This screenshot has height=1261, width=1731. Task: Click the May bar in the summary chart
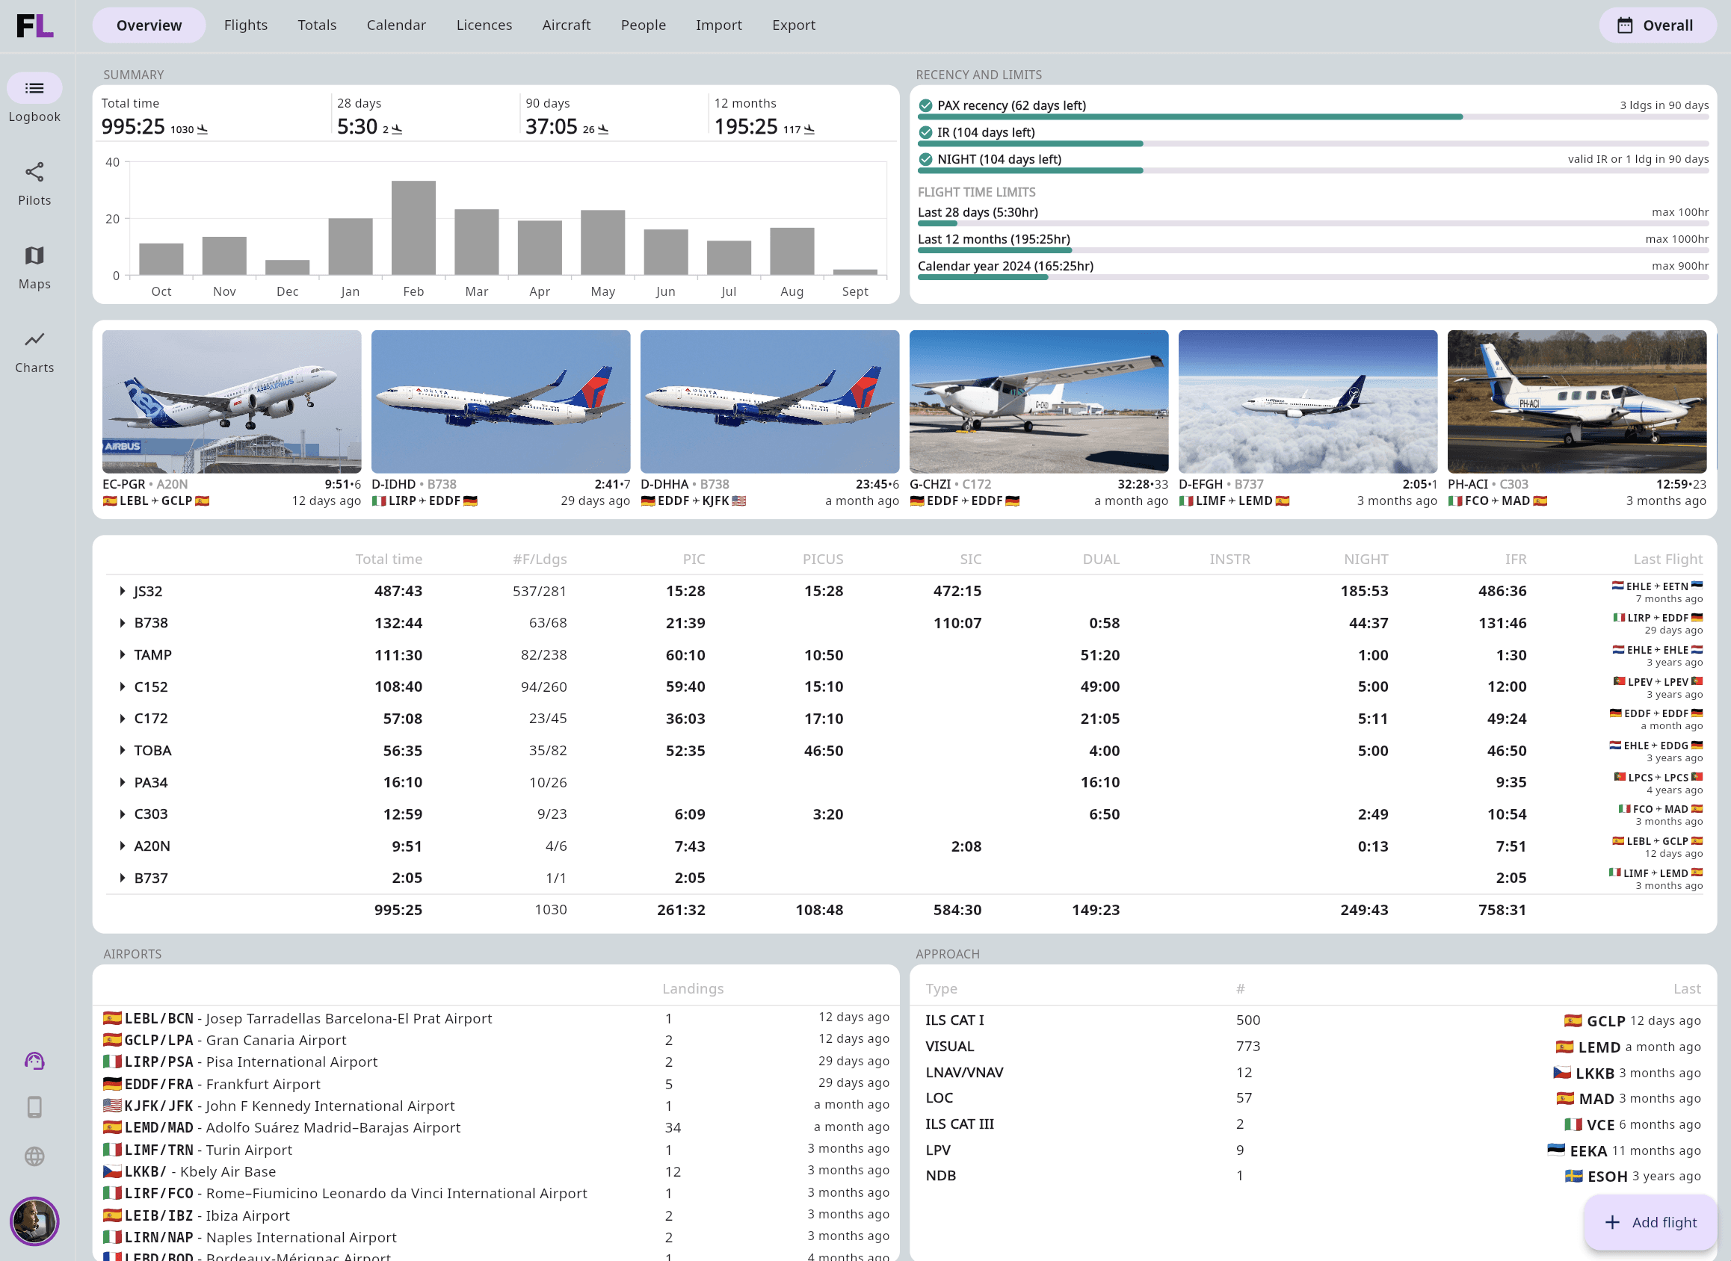[603, 242]
